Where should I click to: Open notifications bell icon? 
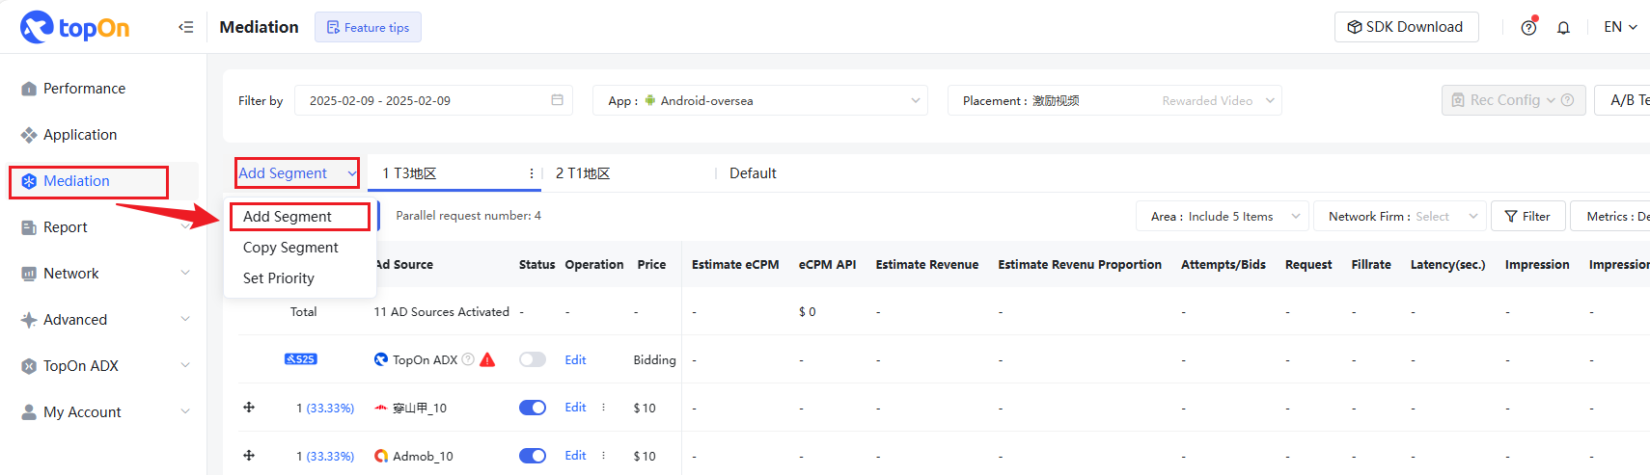tap(1563, 28)
